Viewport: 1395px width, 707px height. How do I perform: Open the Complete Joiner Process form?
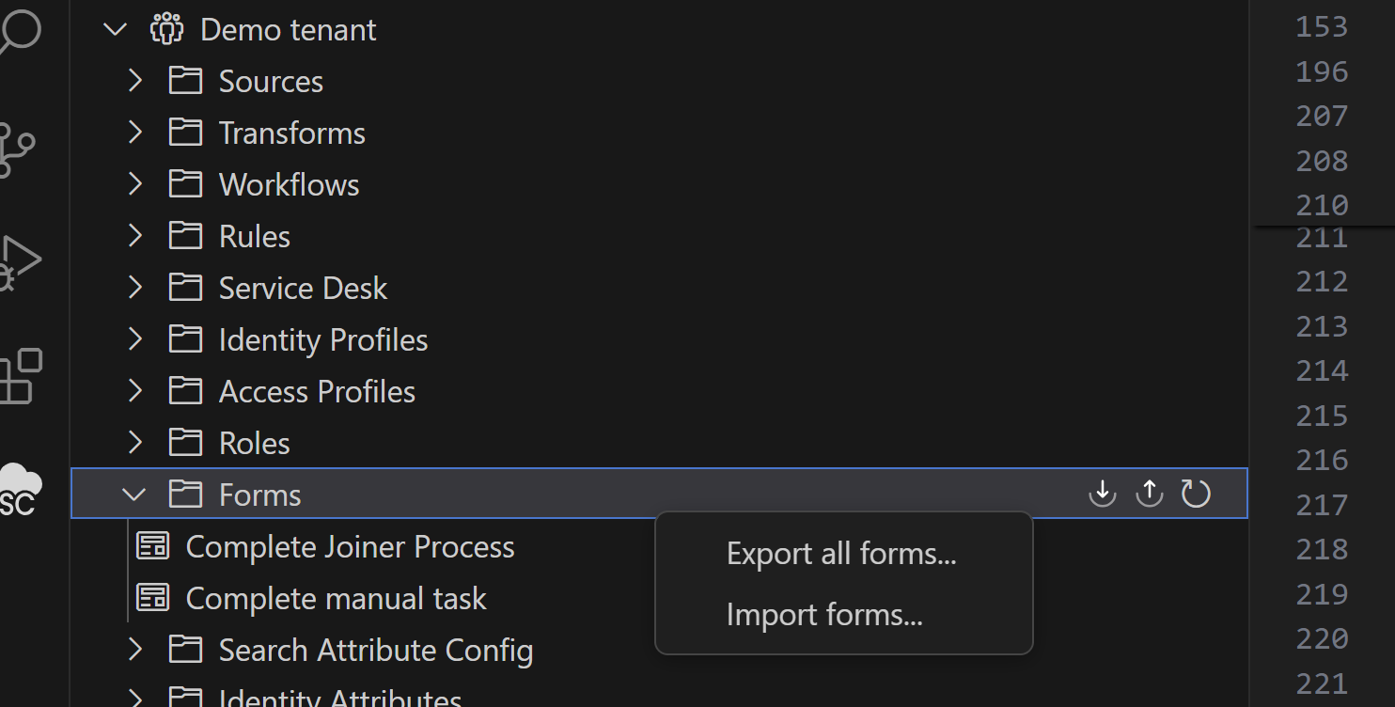(350, 547)
